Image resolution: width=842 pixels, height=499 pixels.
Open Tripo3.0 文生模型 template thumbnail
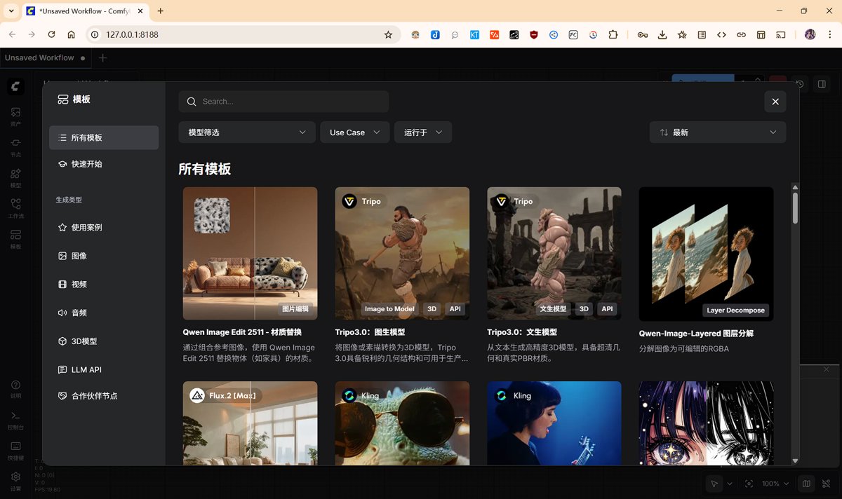click(x=554, y=254)
